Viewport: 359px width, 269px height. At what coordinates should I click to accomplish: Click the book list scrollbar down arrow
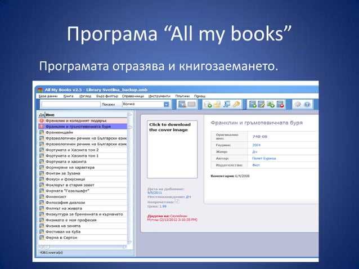(x=129, y=242)
